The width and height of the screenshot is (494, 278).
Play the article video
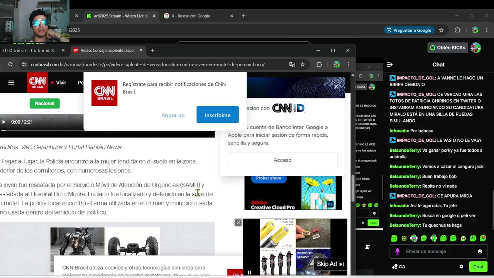(4, 122)
